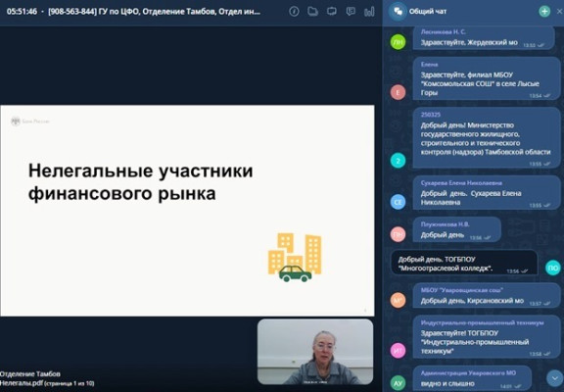Close the Общий чат panel
The width and height of the screenshot is (564, 392).
[x=560, y=11]
